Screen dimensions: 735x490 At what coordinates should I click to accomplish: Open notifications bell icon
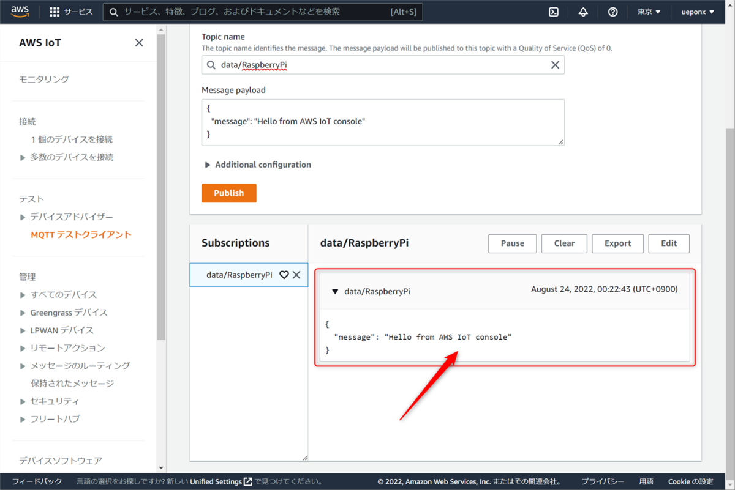[583, 12]
